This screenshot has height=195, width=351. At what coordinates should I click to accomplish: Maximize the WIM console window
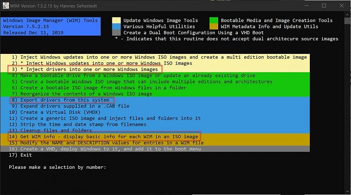click(324, 6)
